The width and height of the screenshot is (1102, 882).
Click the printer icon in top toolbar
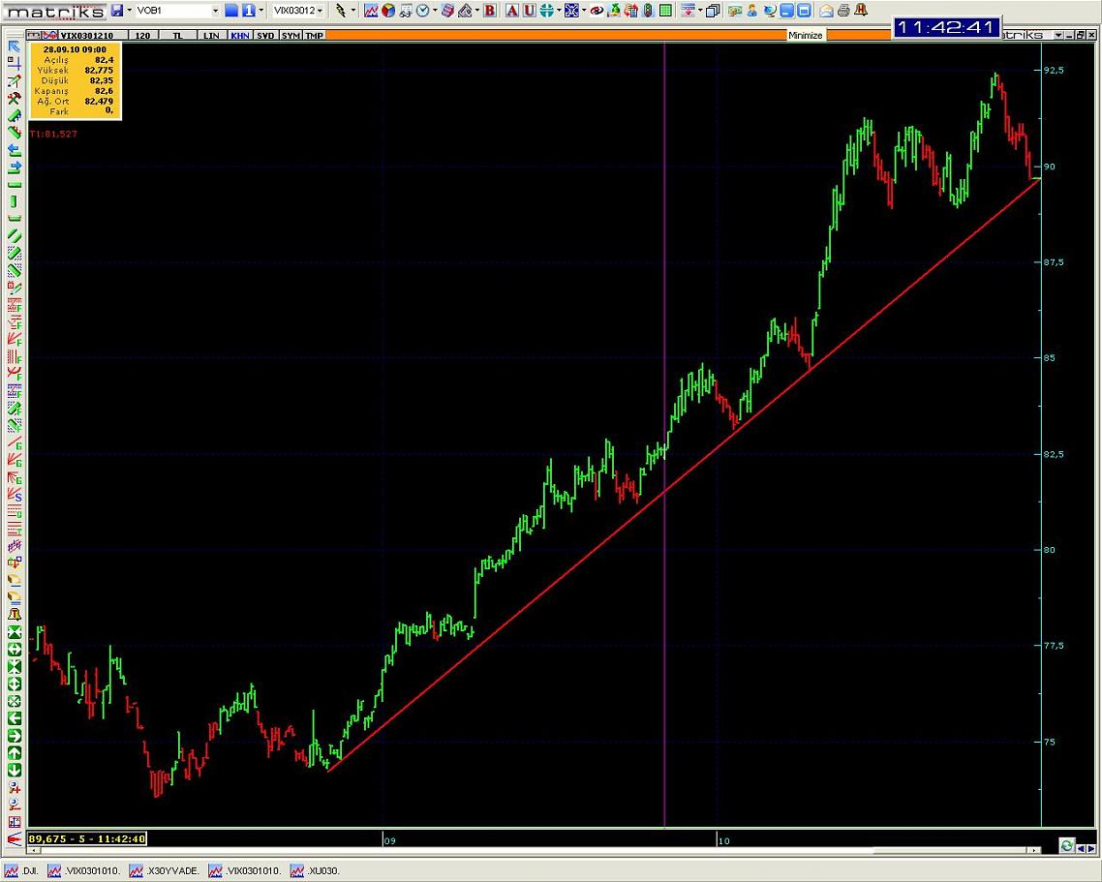842,11
